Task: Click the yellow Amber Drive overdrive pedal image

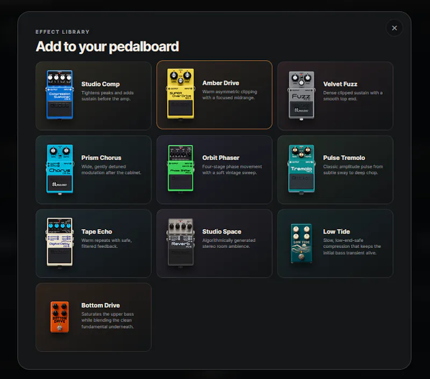Action: click(x=181, y=94)
